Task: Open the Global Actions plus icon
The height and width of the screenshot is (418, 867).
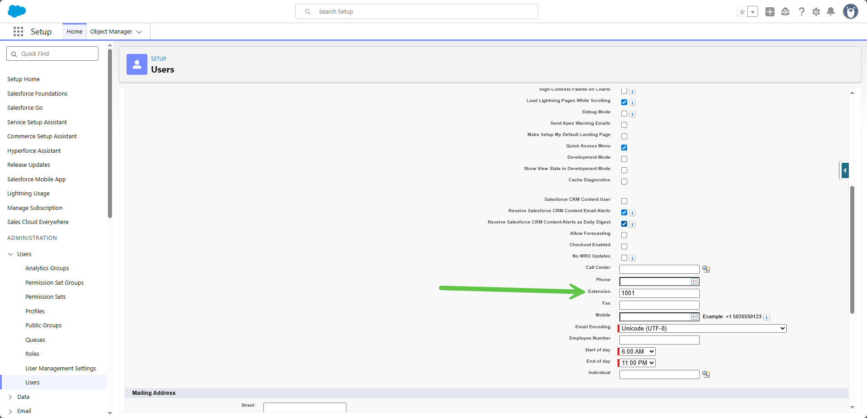Action: pyautogui.click(x=770, y=12)
